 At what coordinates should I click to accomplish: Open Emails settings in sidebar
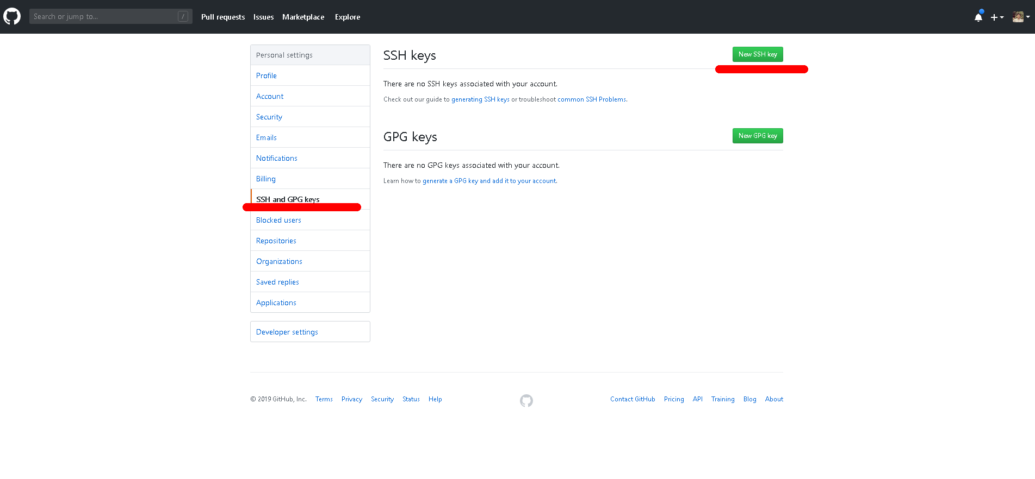pyautogui.click(x=310, y=137)
